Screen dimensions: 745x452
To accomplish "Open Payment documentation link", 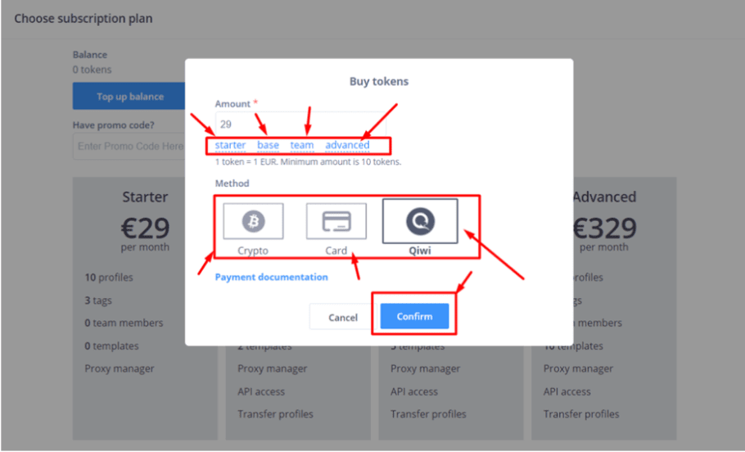I will click(x=271, y=277).
